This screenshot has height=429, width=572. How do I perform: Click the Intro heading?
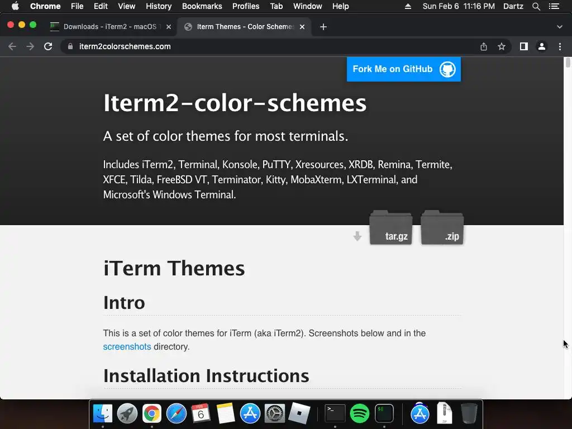pyautogui.click(x=124, y=302)
